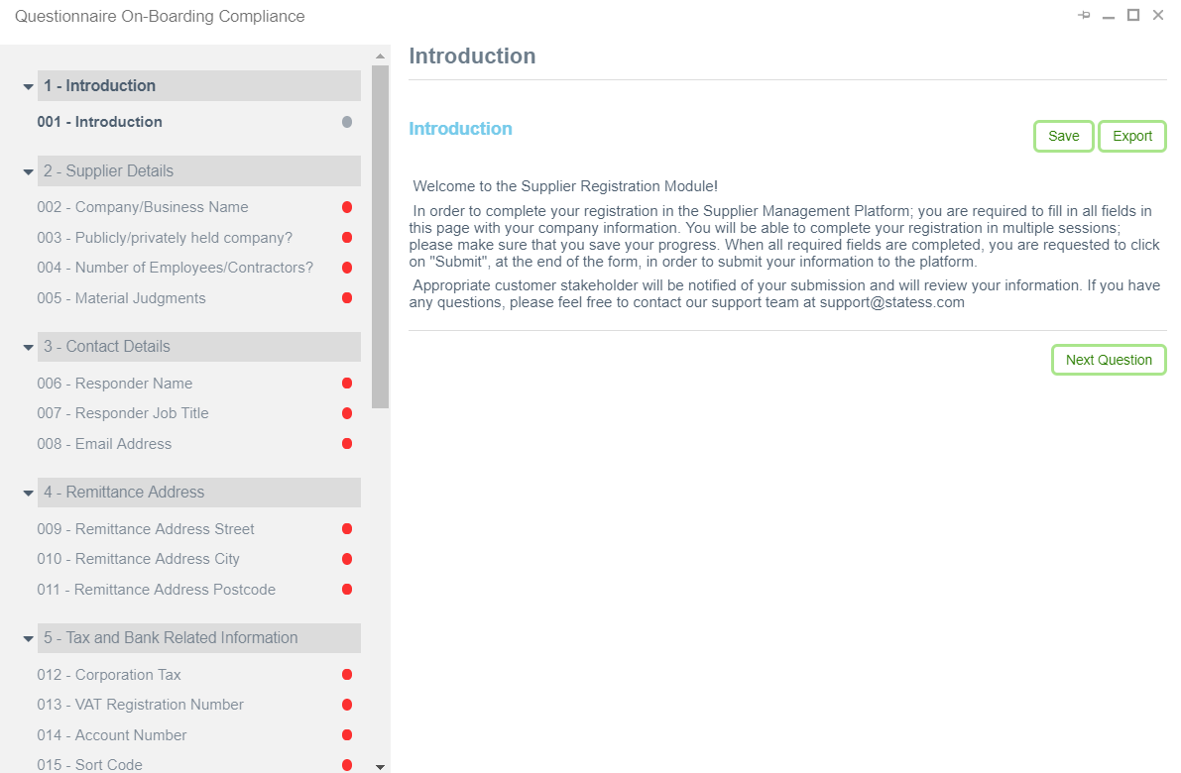The image size is (1181, 773).
Task: Maximize the questionnaire window
Action: point(1133,16)
